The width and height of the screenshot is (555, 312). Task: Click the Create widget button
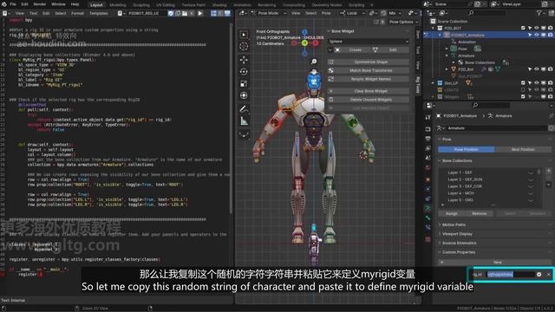[356, 50]
